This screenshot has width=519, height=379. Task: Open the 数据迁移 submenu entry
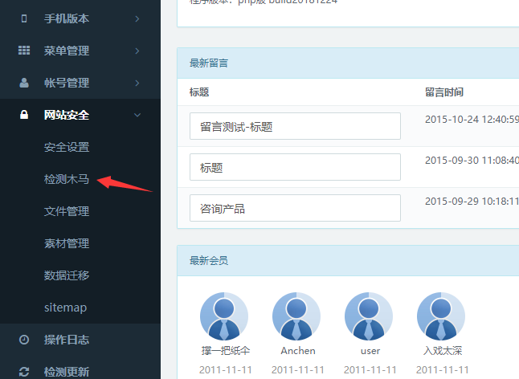coord(67,275)
